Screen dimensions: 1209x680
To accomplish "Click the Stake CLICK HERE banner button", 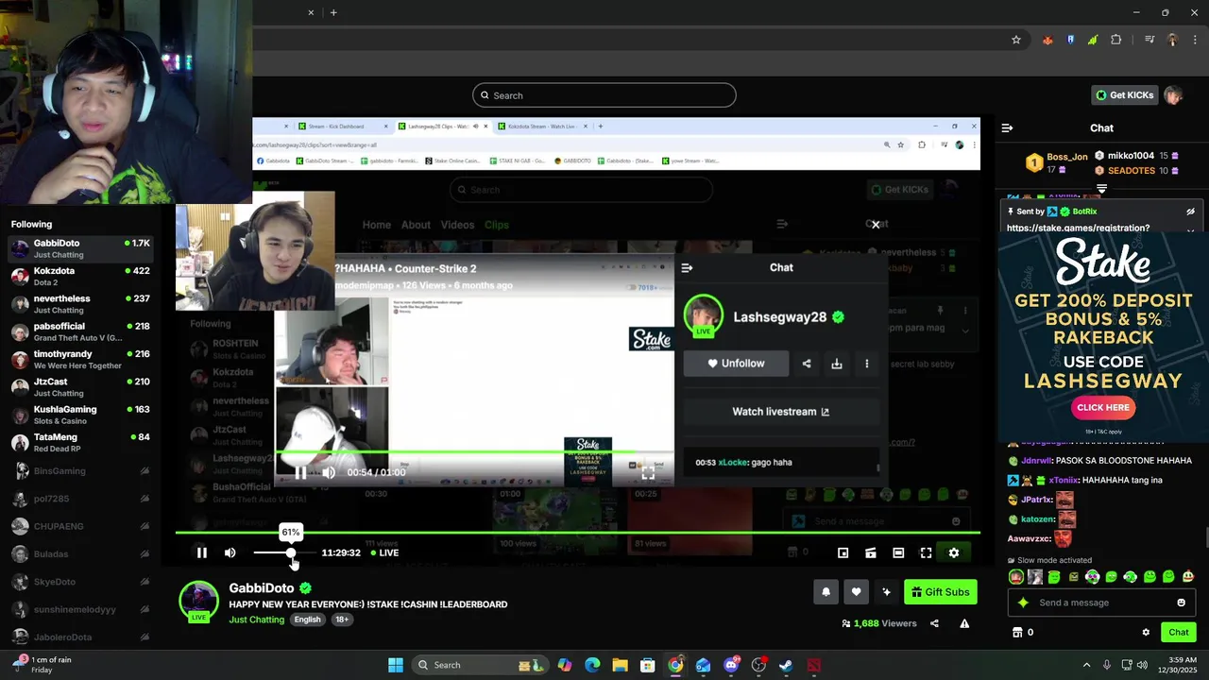I will [x=1102, y=407].
